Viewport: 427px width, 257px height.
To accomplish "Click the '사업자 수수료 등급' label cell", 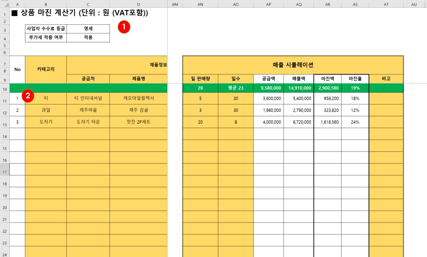I will point(46,29).
